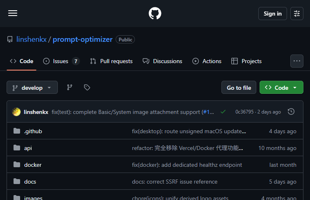This screenshot has height=200, width=310.
Task: Expand the develop branch selector
Action: (x=32, y=87)
